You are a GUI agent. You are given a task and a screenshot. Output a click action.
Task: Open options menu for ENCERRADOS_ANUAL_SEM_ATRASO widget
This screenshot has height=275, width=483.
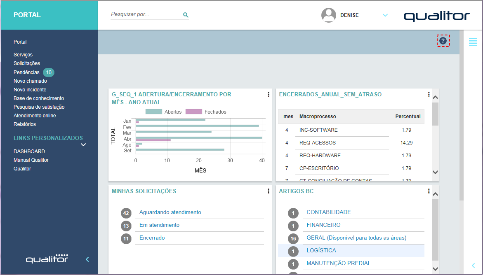coord(429,94)
